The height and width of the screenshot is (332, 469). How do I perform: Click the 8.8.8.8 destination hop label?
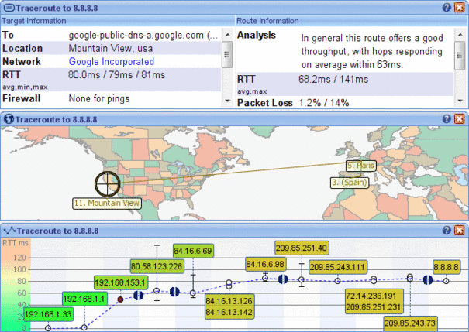click(x=446, y=267)
